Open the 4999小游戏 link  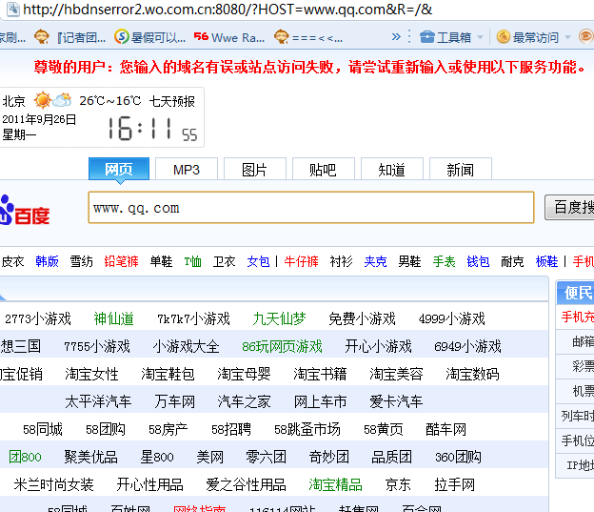tap(451, 318)
